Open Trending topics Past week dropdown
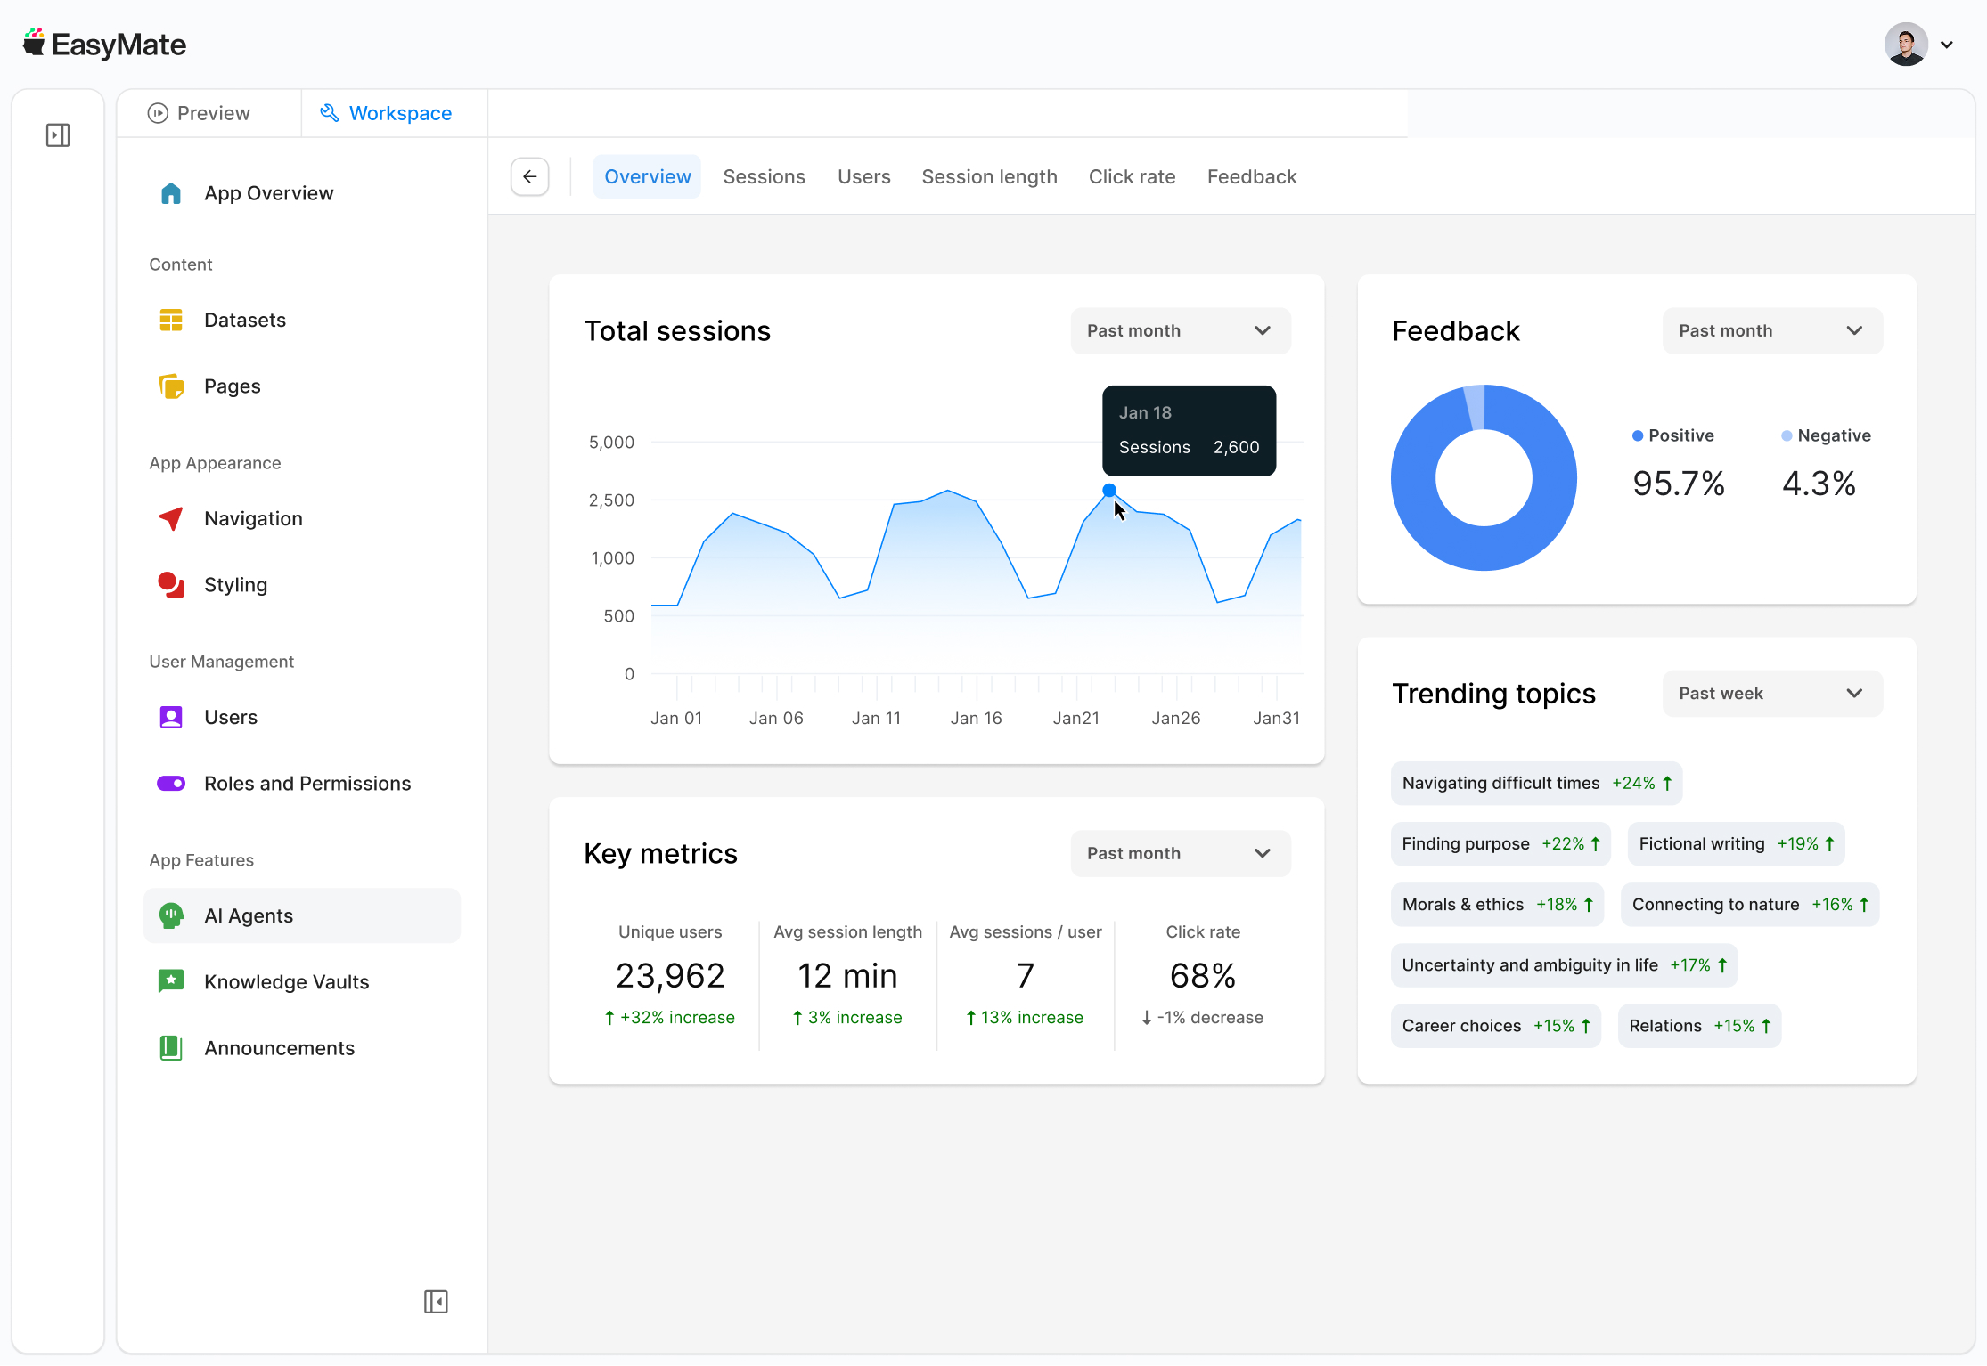The image size is (1987, 1366). pos(1771,694)
